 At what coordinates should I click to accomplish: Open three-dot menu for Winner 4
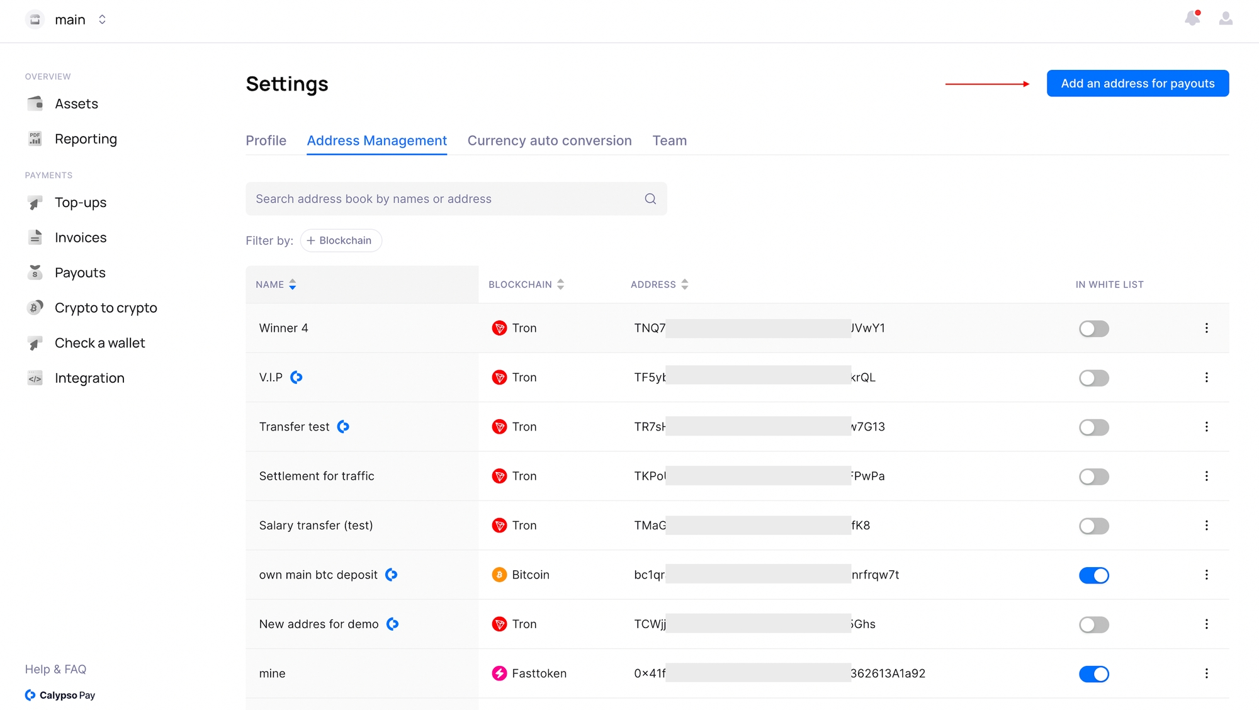pos(1206,328)
